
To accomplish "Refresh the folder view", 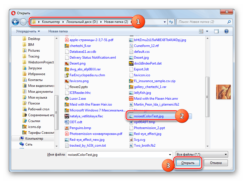I will coord(171,22).
